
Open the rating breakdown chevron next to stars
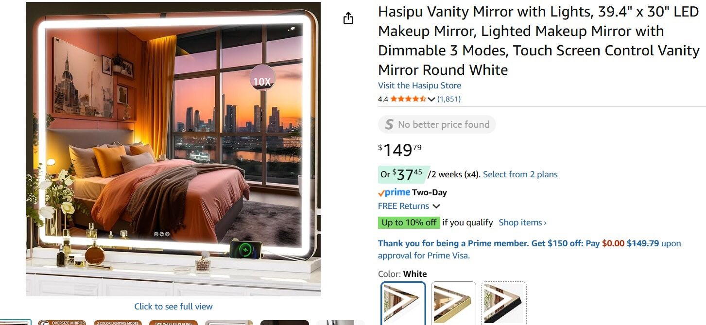[431, 99]
